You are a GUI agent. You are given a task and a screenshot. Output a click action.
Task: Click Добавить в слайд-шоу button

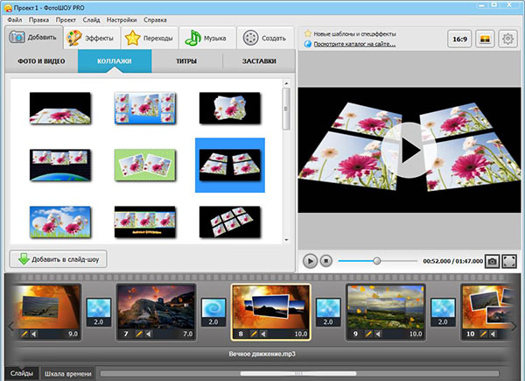click(x=59, y=259)
